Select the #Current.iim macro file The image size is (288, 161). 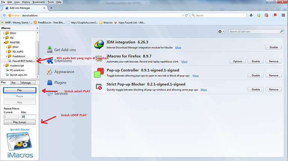point(15,70)
